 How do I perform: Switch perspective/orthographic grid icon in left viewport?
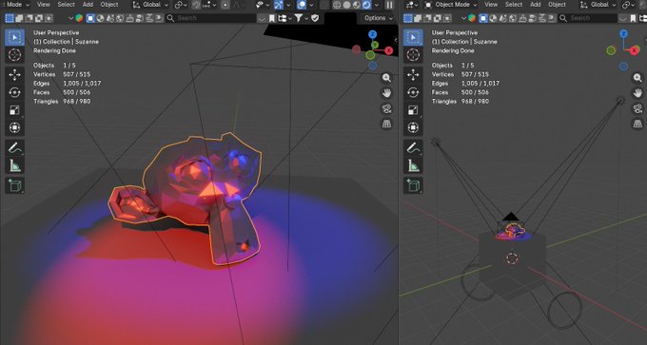(386, 124)
